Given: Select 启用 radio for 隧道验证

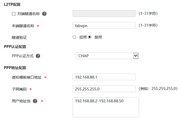Looking at the screenshot, I should (x=75, y=37).
